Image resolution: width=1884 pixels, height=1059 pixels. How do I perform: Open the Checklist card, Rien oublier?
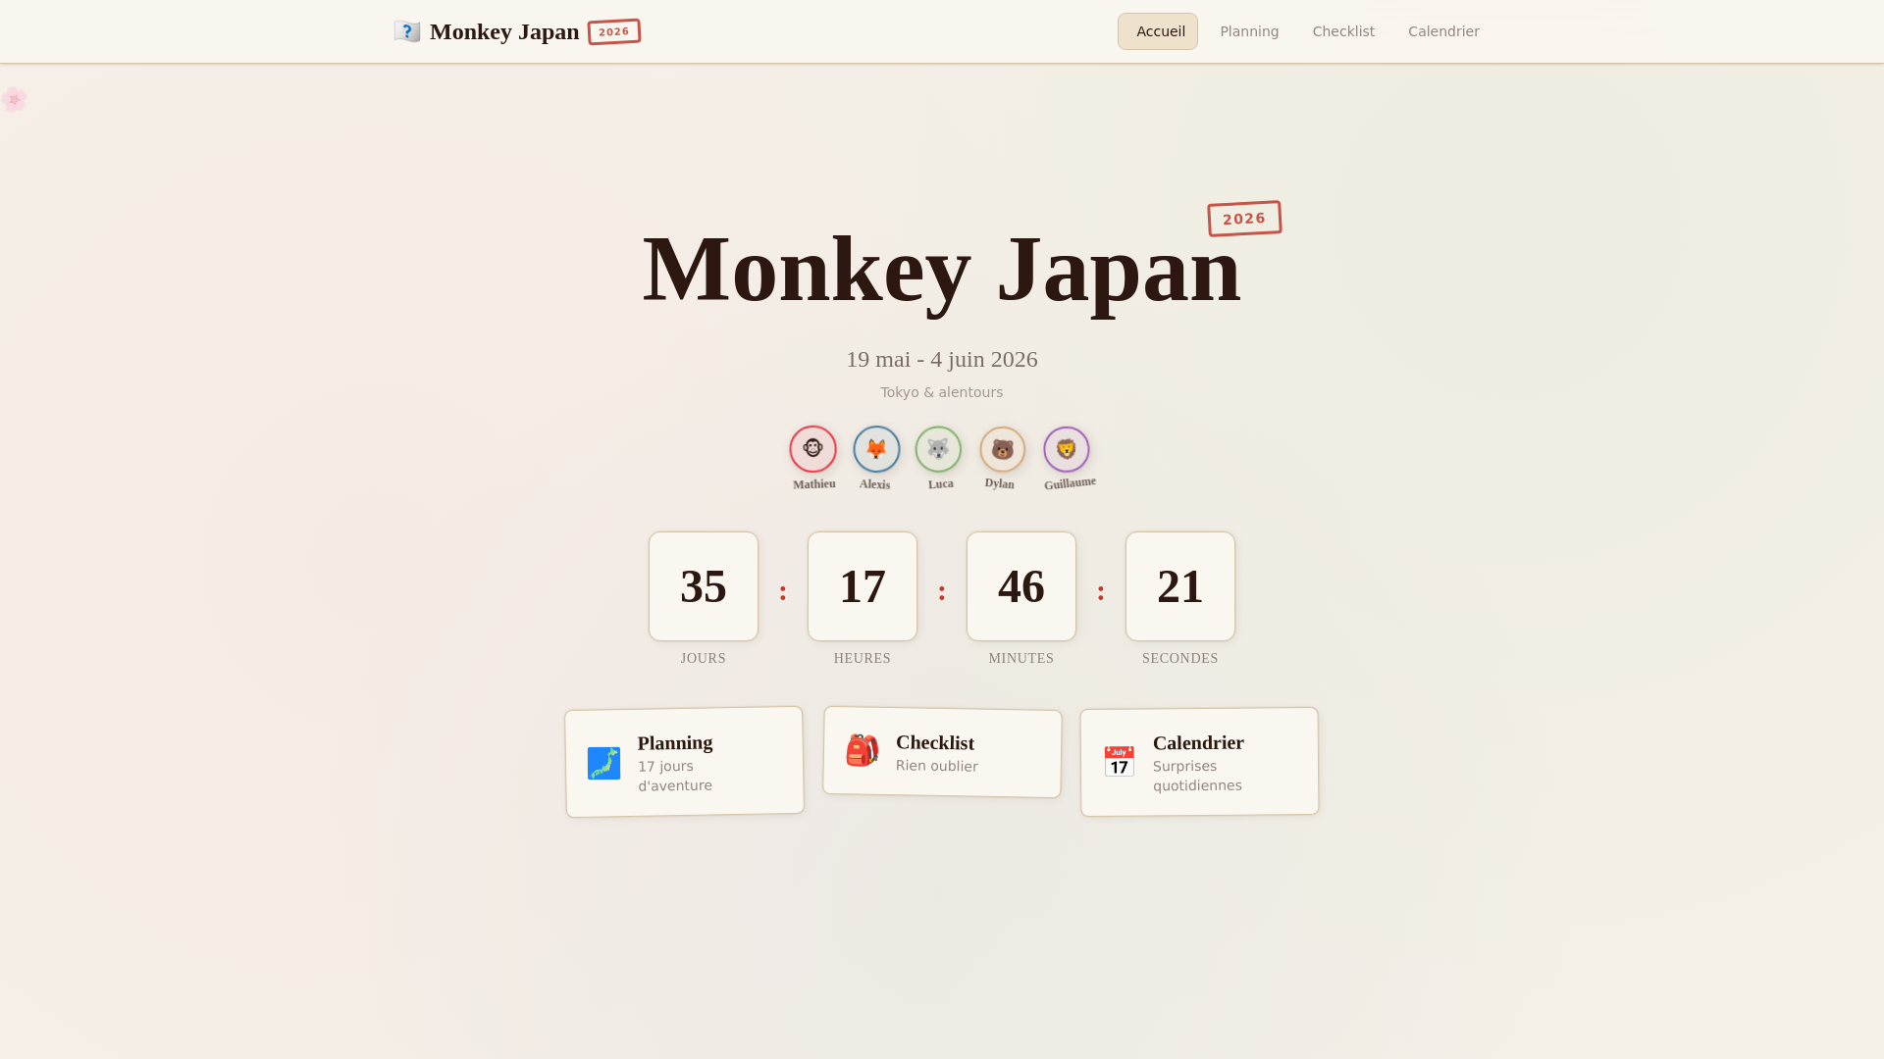942,752
